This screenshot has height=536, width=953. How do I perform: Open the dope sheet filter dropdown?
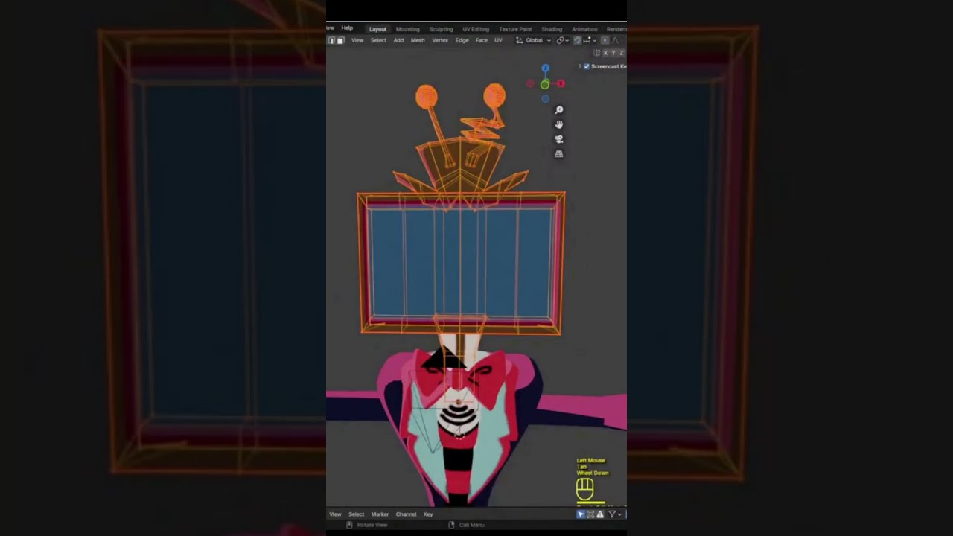point(615,514)
